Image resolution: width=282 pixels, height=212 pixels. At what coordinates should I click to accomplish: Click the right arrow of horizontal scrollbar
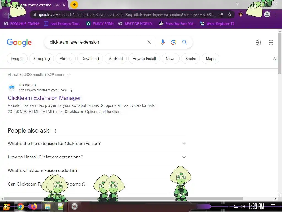275,199
